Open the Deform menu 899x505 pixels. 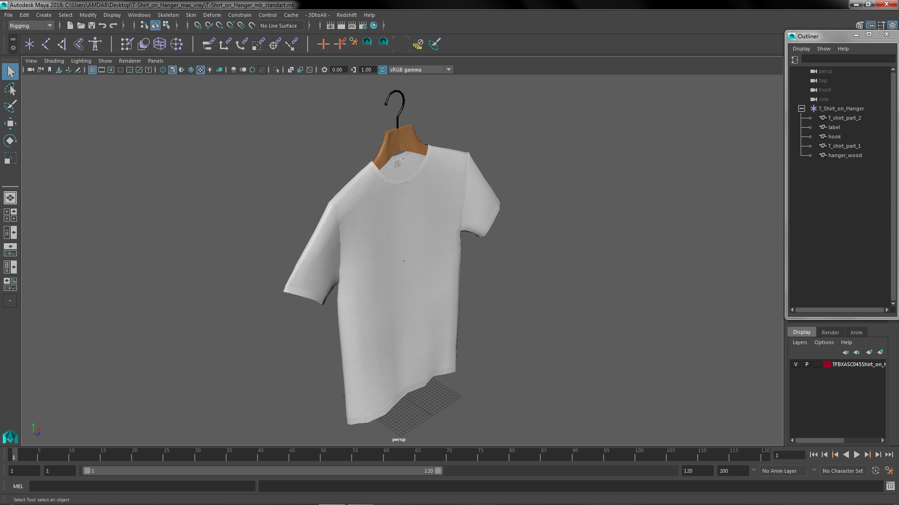point(212,15)
